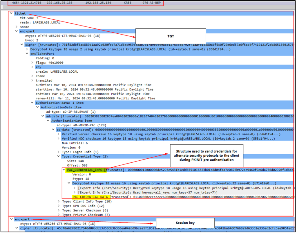
Task: Expand Type: Logon Info (1)
Action: (x=59, y=152)
